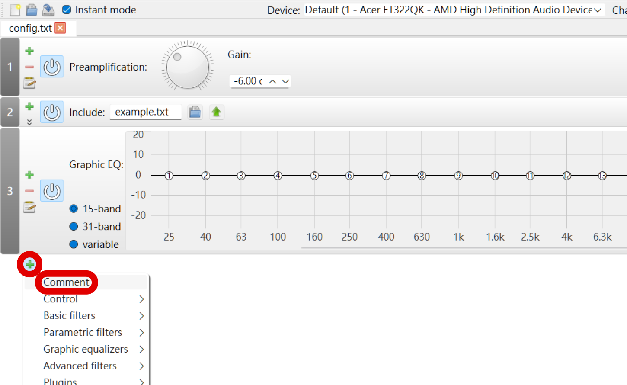Add filter above the Graphic EQ row
627x385 pixels.
(x=29, y=175)
